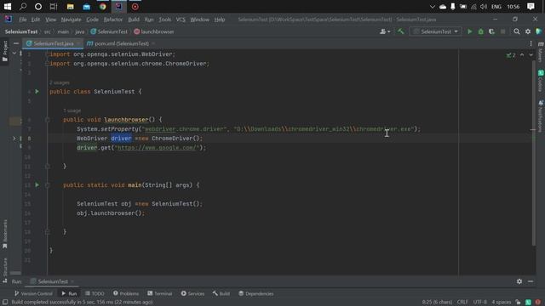Click the launchbrowser breadcrumb in navigation bar
The width and height of the screenshot is (545, 306).
(154, 31)
